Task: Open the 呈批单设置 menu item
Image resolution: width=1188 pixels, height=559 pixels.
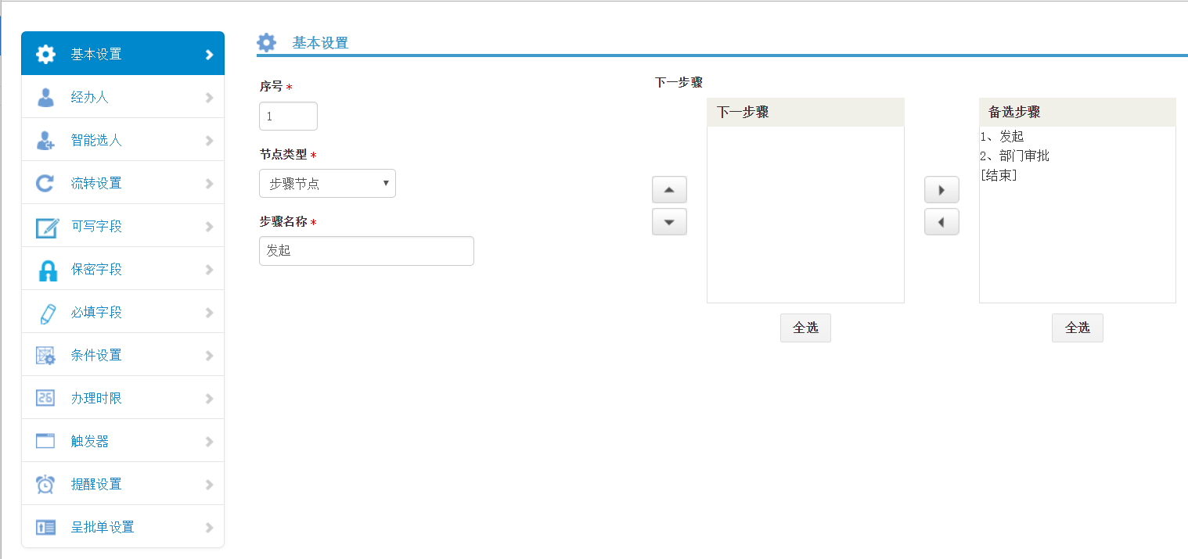Action: coord(123,527)
